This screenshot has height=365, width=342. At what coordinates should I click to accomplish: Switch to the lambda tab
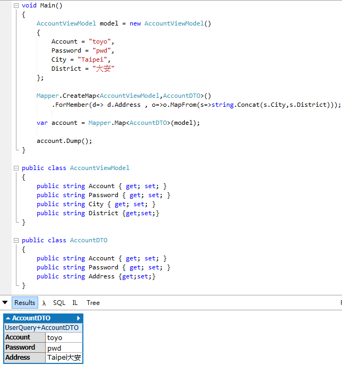(44, 303)
